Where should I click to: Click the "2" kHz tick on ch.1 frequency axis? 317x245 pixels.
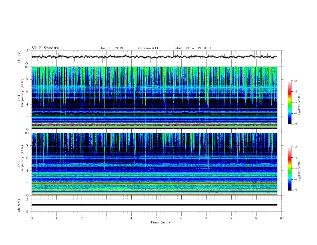point(28,116)
